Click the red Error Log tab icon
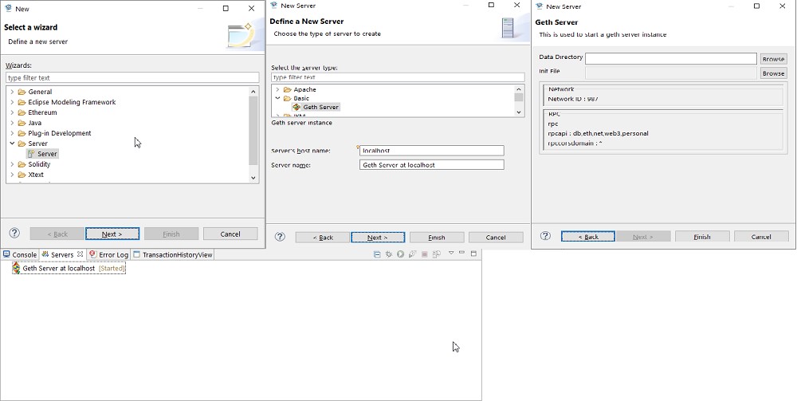 [x=92, y=254]
